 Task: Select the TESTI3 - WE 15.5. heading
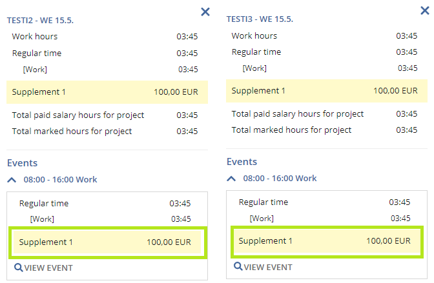(260, 19)
